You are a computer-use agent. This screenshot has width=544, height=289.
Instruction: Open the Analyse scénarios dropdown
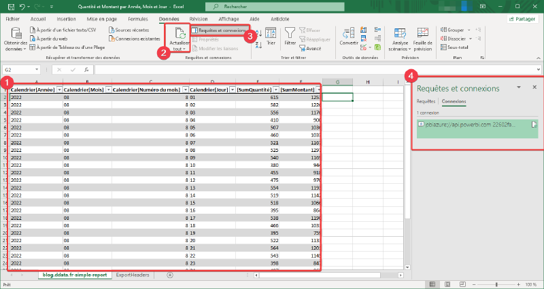tap(400, 39)
